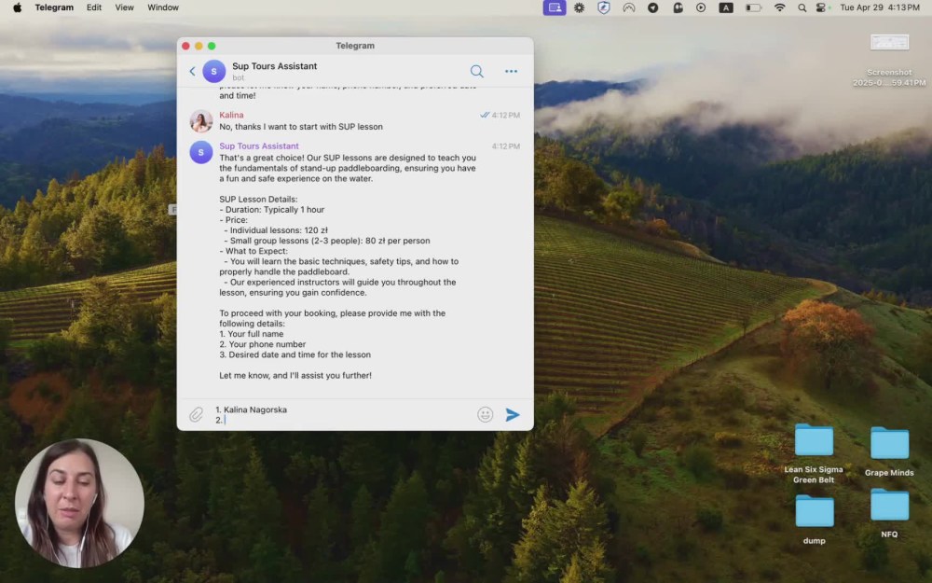Image resolution: width=932 pixels, height=583 pixels.
Task: Open the emoji picker
Action: [485, 415]
